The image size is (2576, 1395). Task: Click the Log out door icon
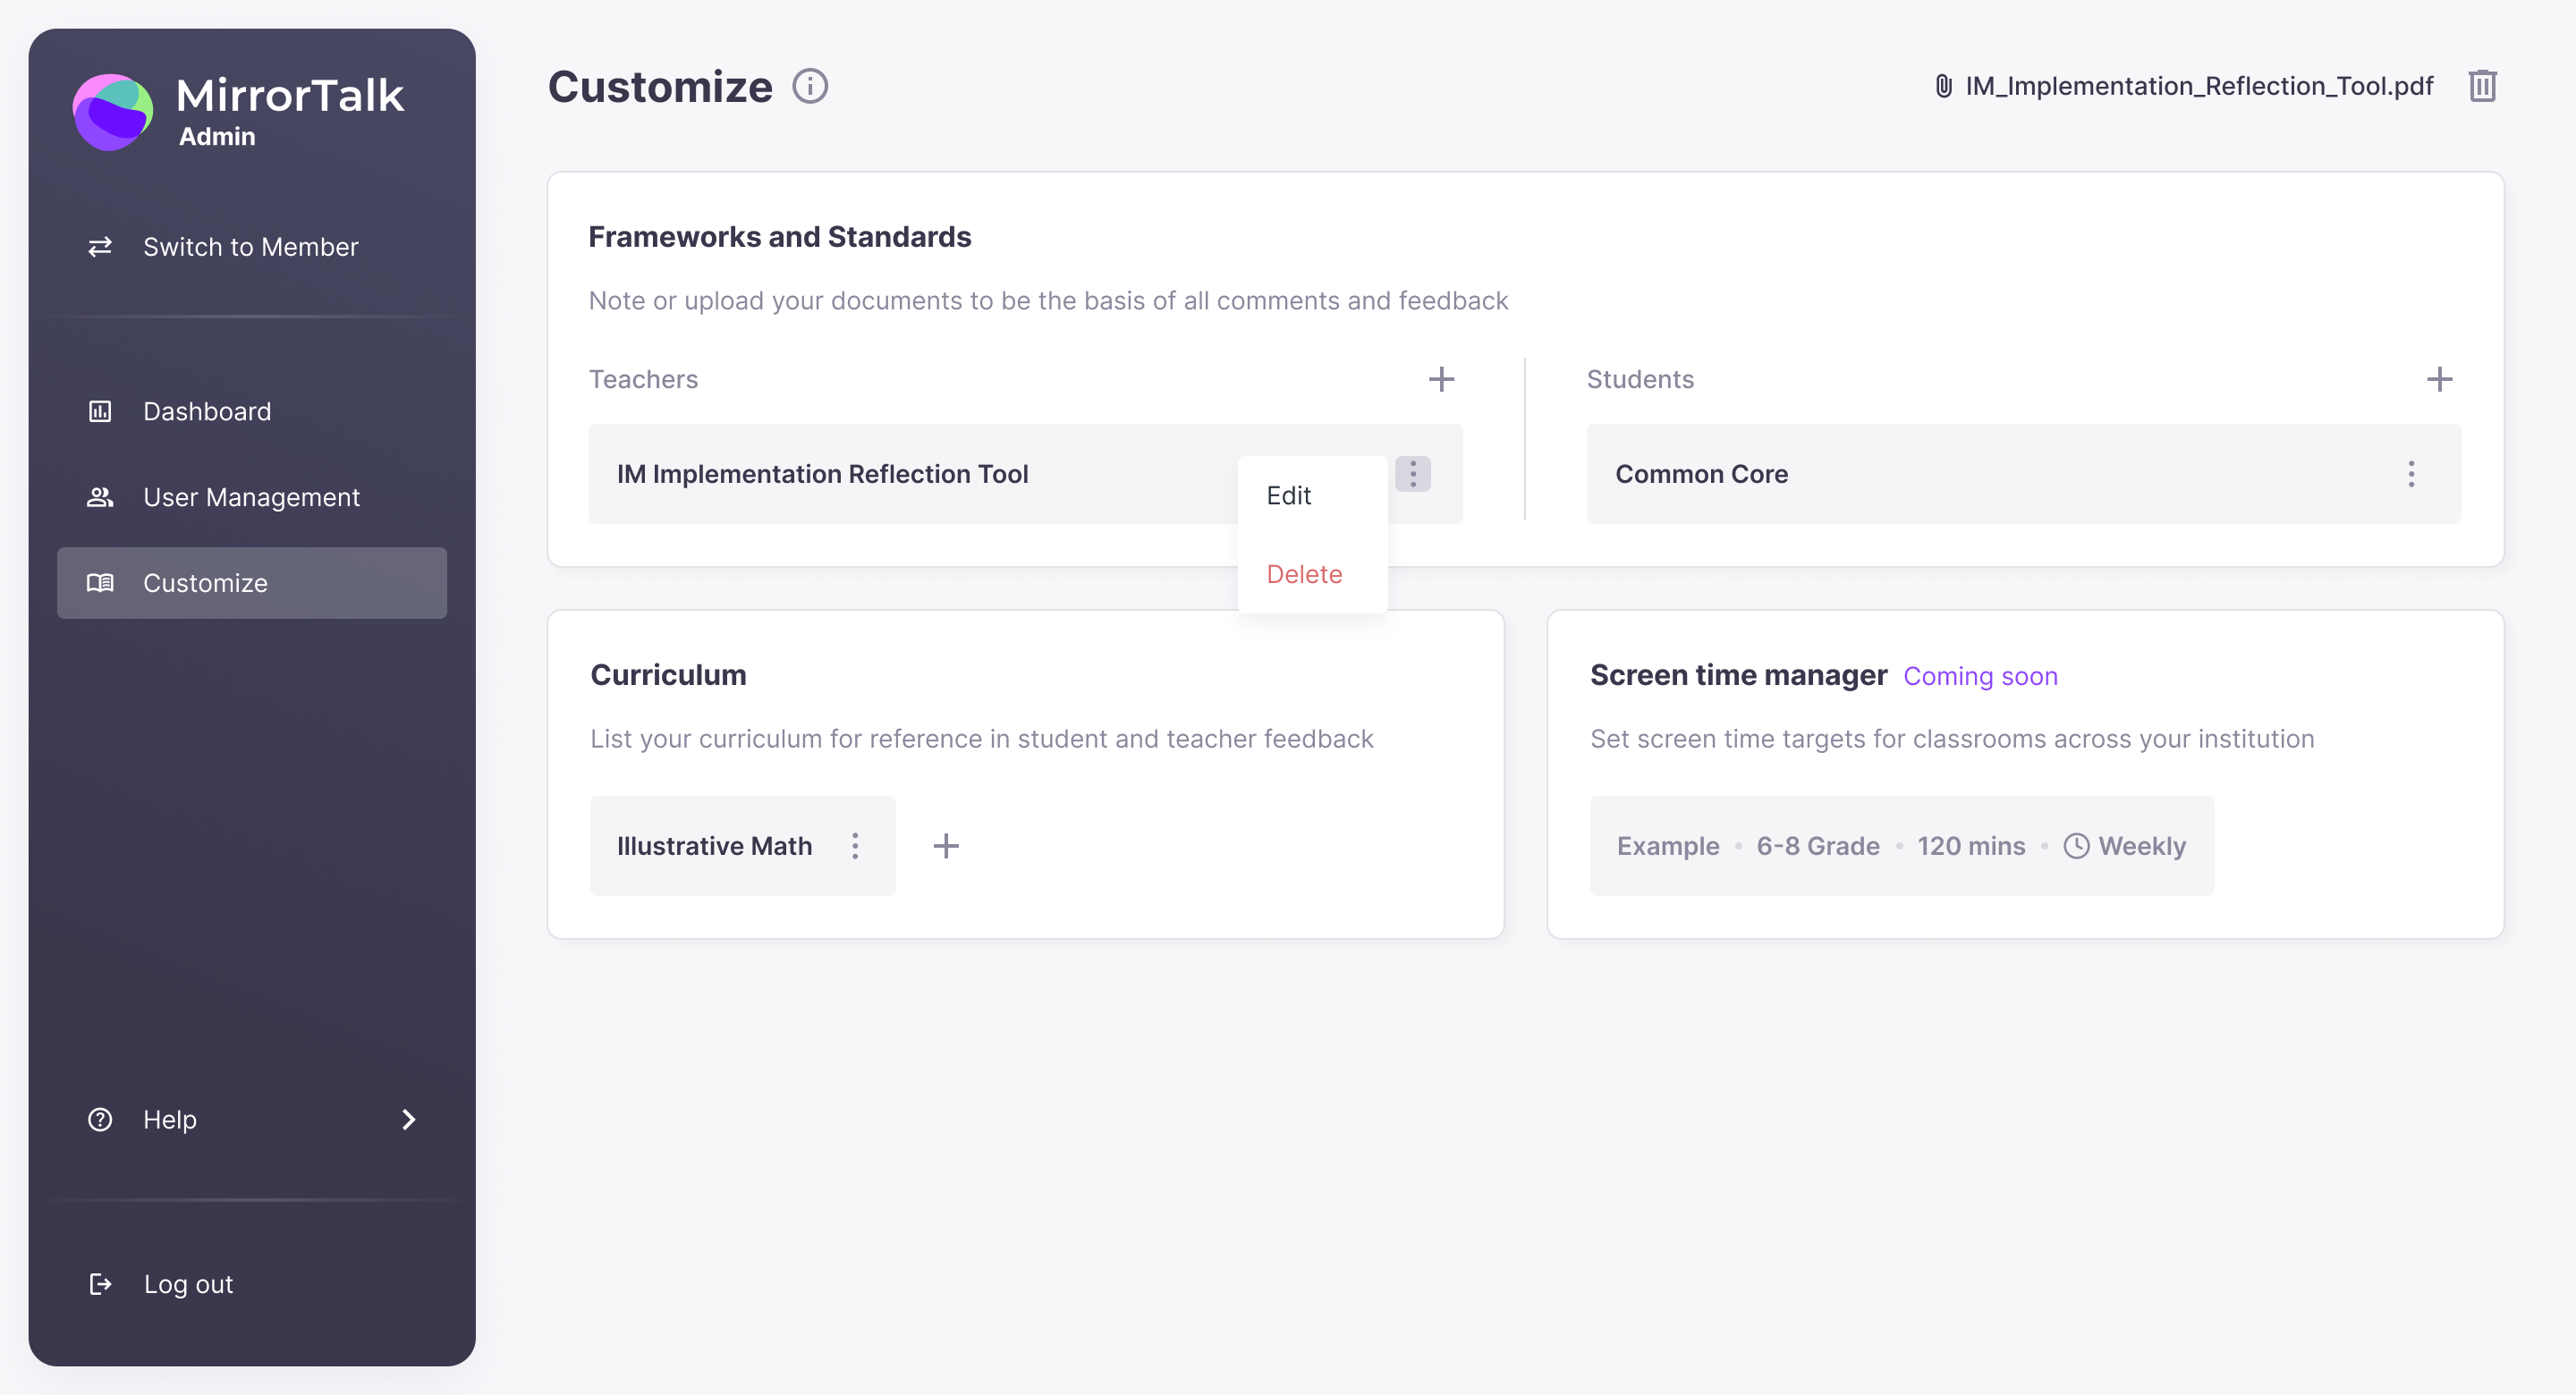pos(100,1284)
